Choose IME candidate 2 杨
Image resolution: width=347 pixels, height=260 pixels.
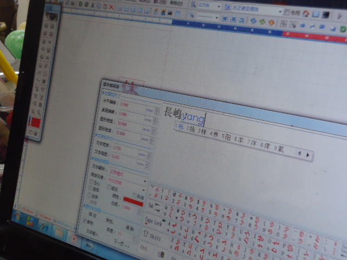(x=190, y=129)
